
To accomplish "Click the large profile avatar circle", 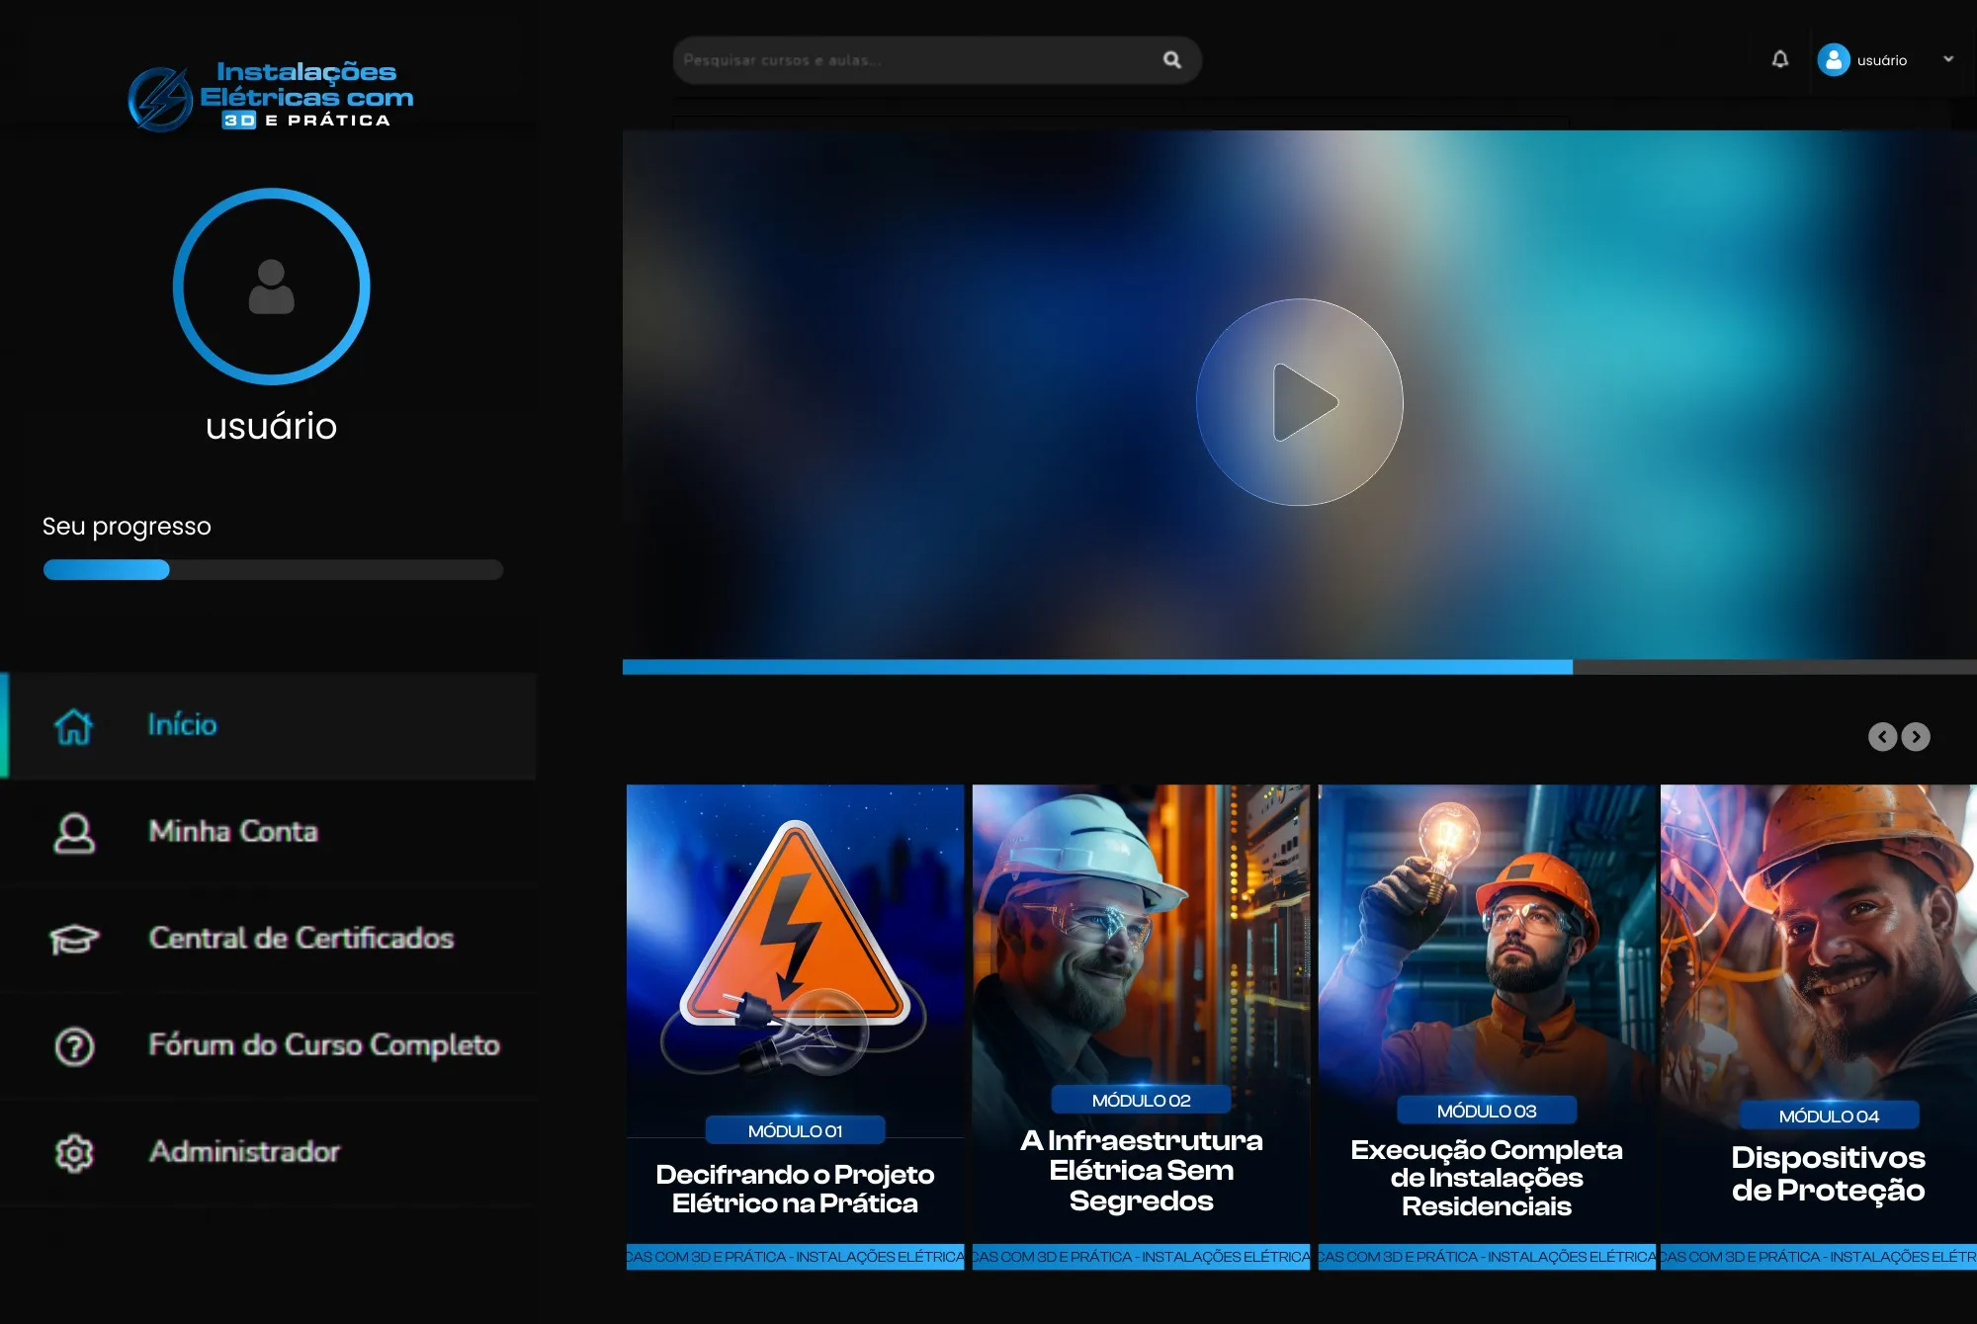I will 271,287.
